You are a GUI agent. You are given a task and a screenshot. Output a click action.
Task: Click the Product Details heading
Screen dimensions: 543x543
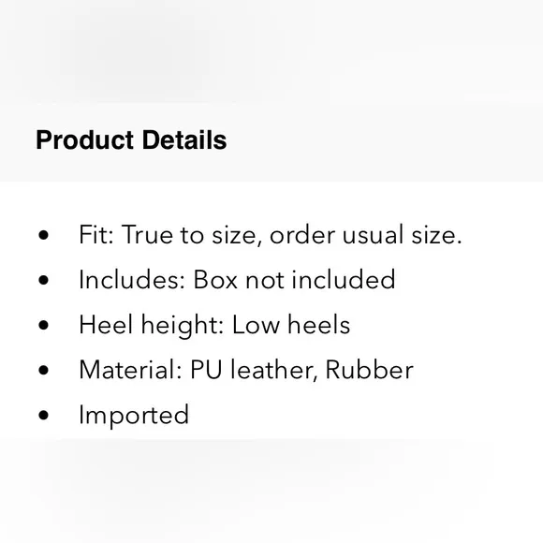click(131, 140)
